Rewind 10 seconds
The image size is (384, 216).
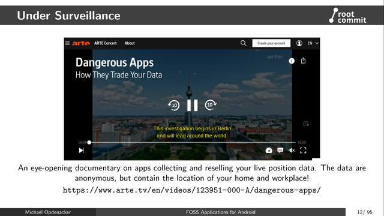pyautogui.click(x=174, y=106)
